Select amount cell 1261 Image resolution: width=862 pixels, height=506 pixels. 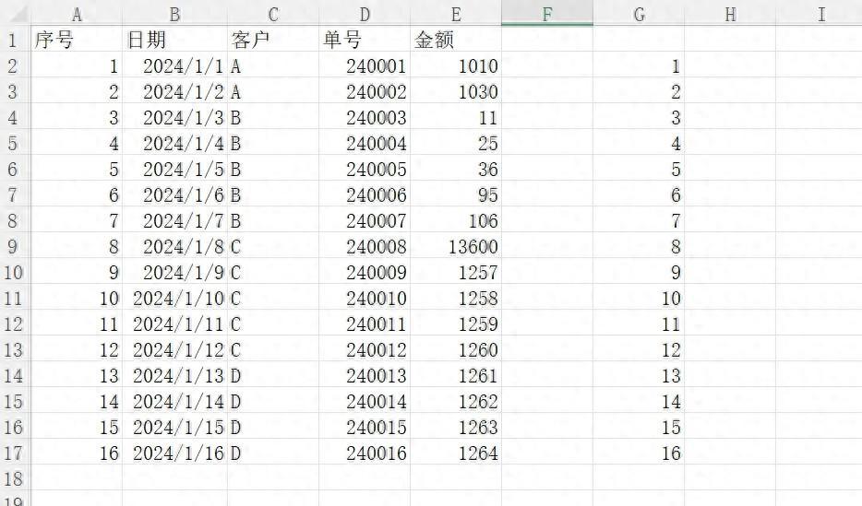coord(456,375)
